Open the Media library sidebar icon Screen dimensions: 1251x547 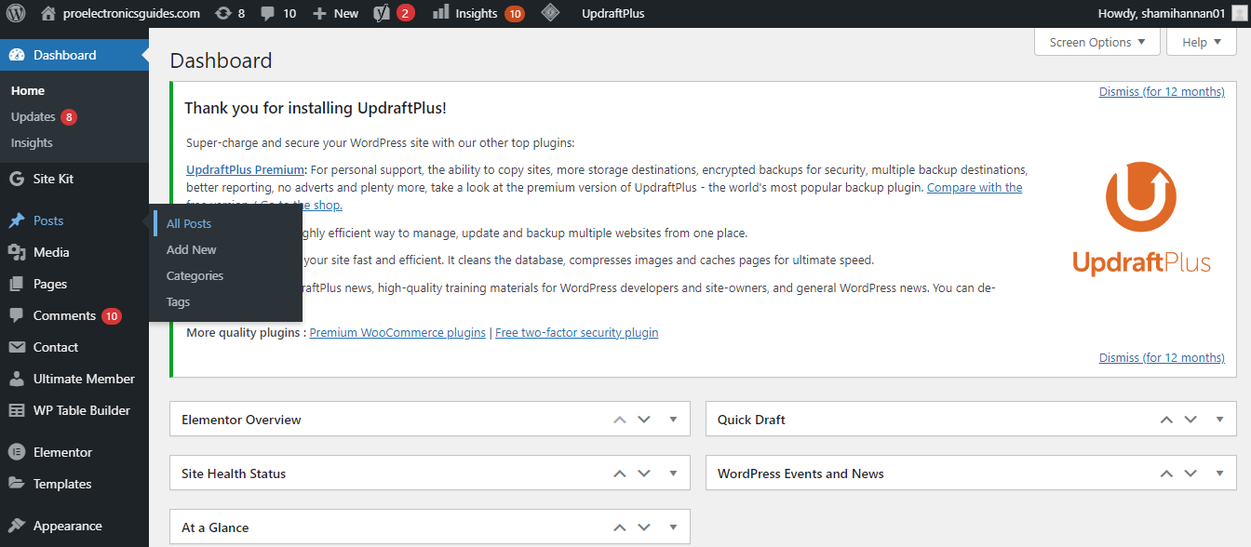[16, 252]
